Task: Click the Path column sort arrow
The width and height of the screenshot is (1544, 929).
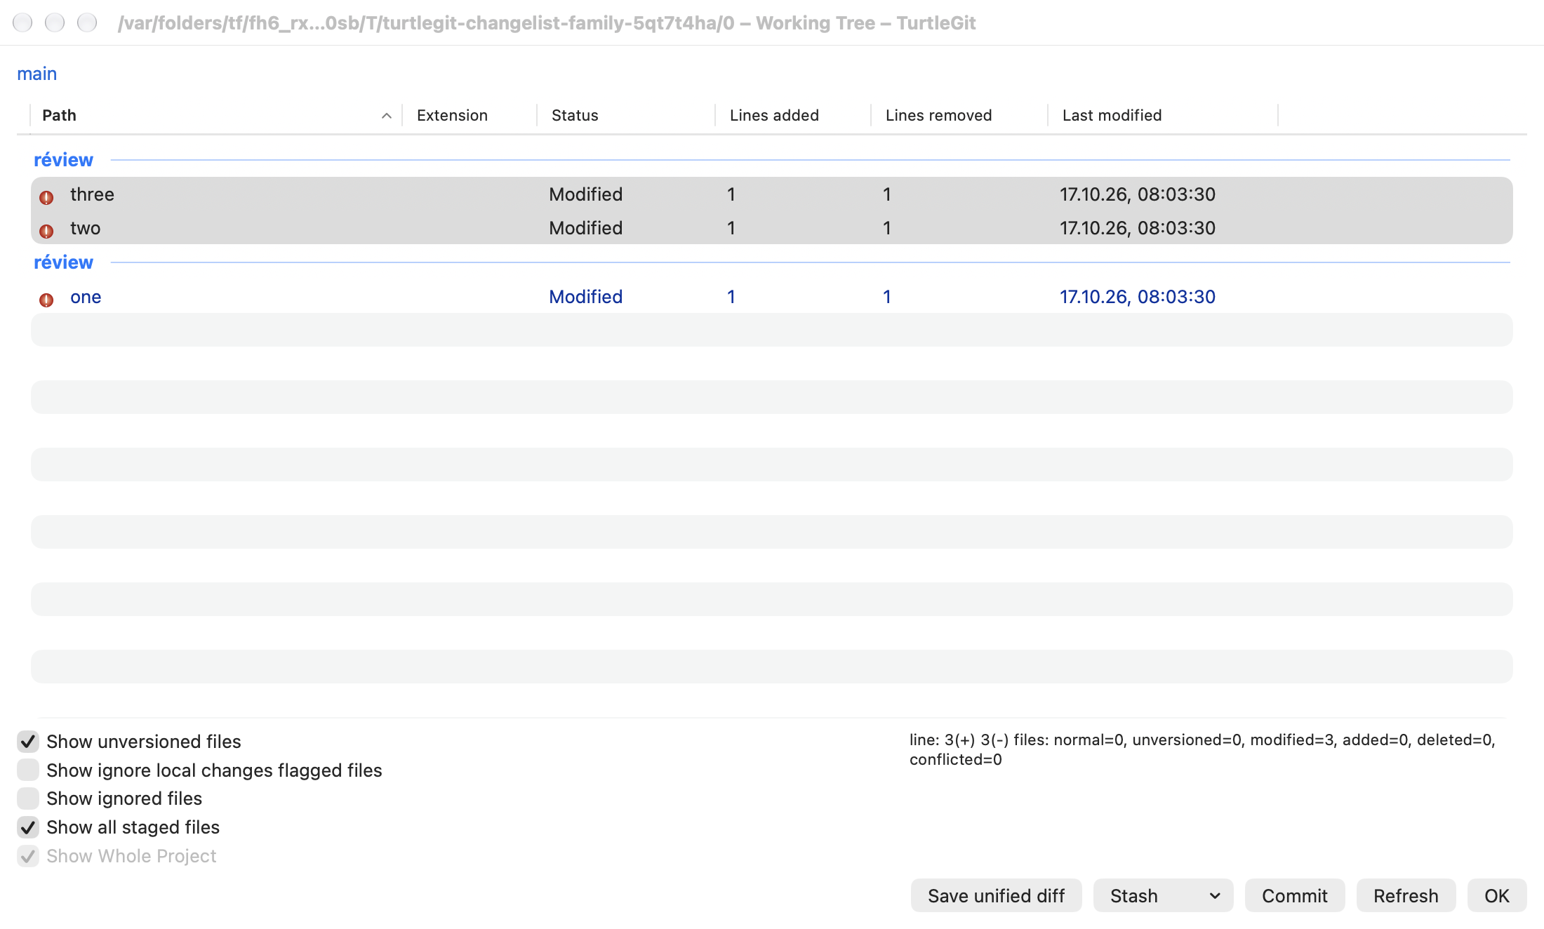Action: (386, 116)
